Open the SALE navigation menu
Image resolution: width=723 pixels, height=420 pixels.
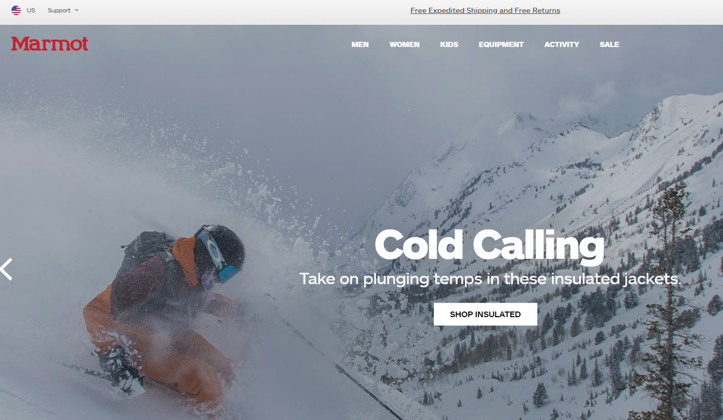click(x=609, y=44)
